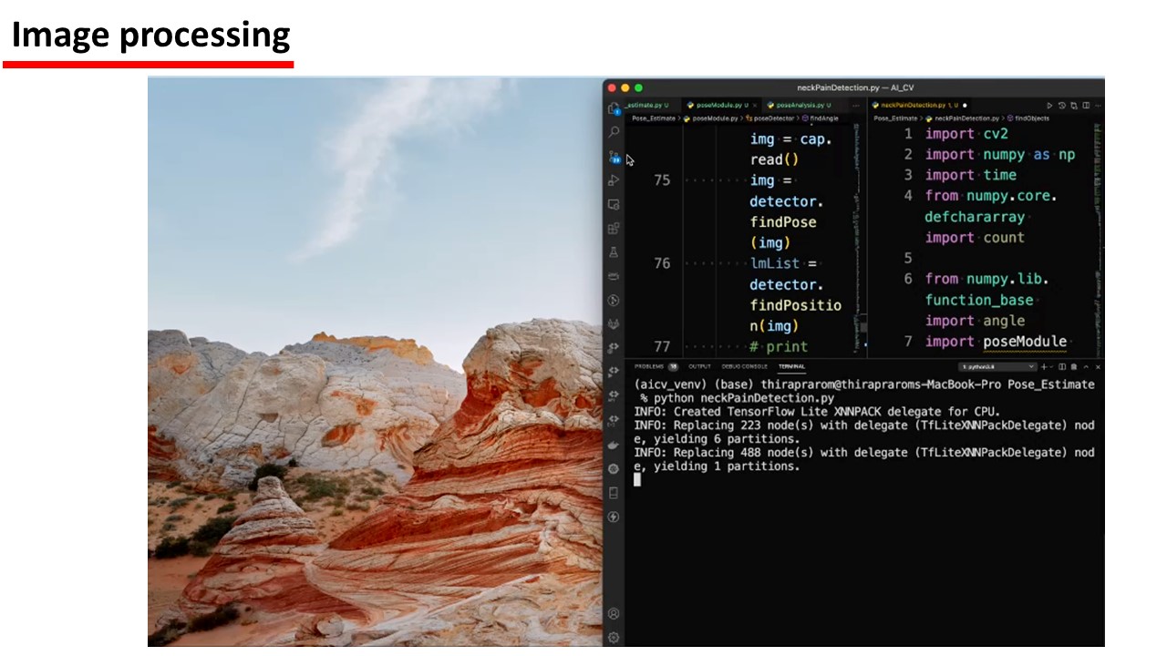Click '# print' comment on line 77
The width and height of the screenshot is (1167, 656).
coord(779,346)
